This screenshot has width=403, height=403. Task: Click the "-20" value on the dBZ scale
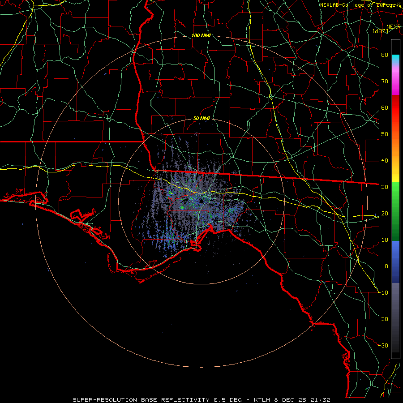point(383,319)
